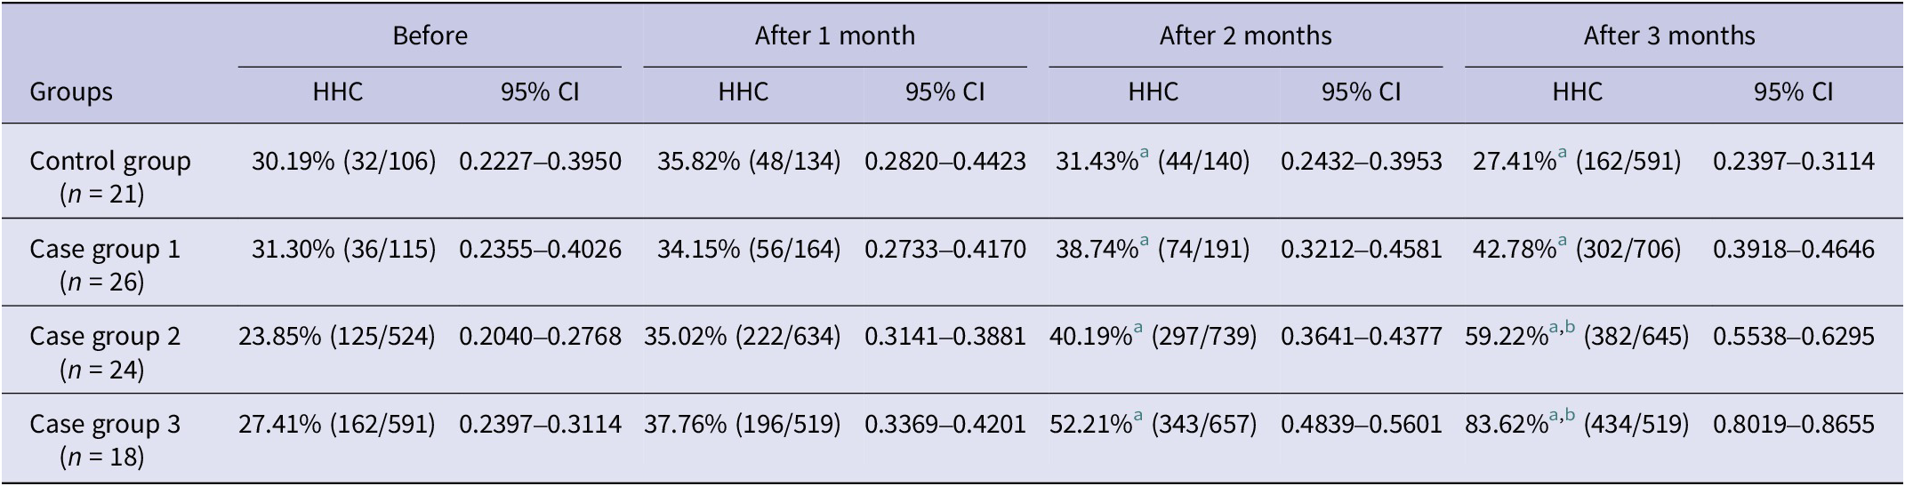Image resolution: width=1905 pixels, height=486 pixels.
Task: Click the "After 1 month" header
Action: 834,36
